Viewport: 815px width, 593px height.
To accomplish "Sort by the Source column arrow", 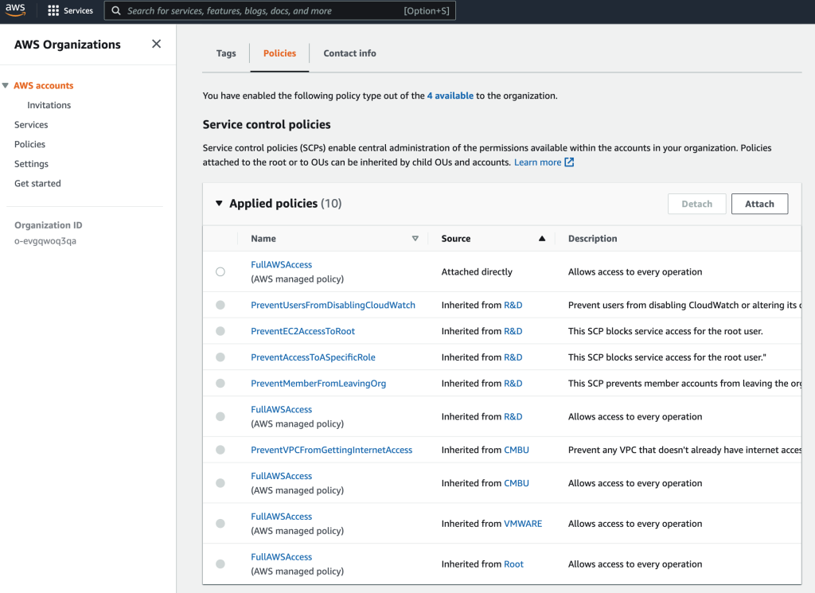I will click(x=542, y=239).
